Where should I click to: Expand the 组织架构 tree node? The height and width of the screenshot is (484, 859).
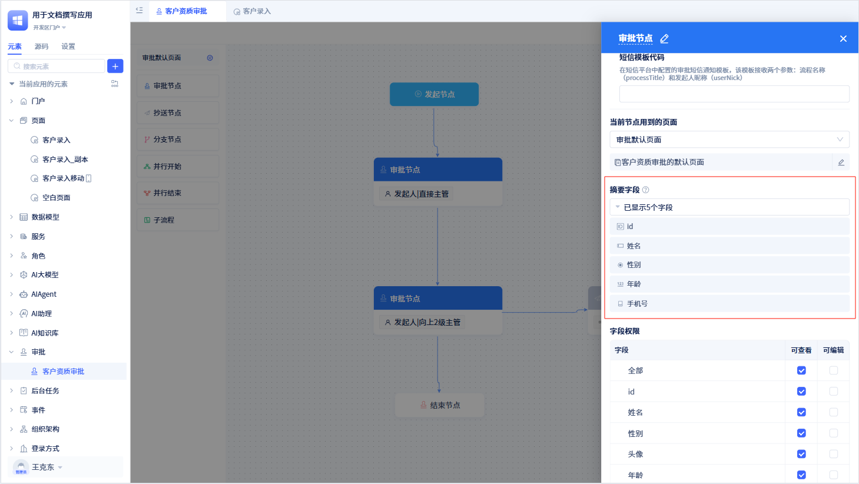(x=11, y=429)
